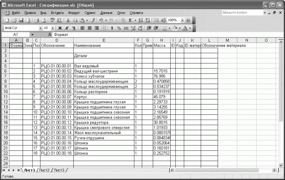
Task: Click the Введите вопрос help input field
Action: pos(243,12)
